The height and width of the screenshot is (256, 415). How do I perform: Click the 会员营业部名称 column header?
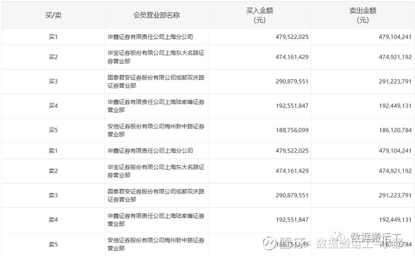click(157, 16)
